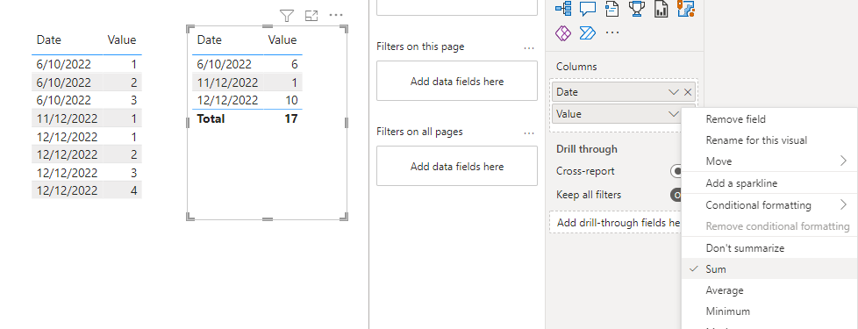Open more visuals ellipsis in Visualizations pane
The width and height of the screenshot is (858, 329).
click(611, 33)
